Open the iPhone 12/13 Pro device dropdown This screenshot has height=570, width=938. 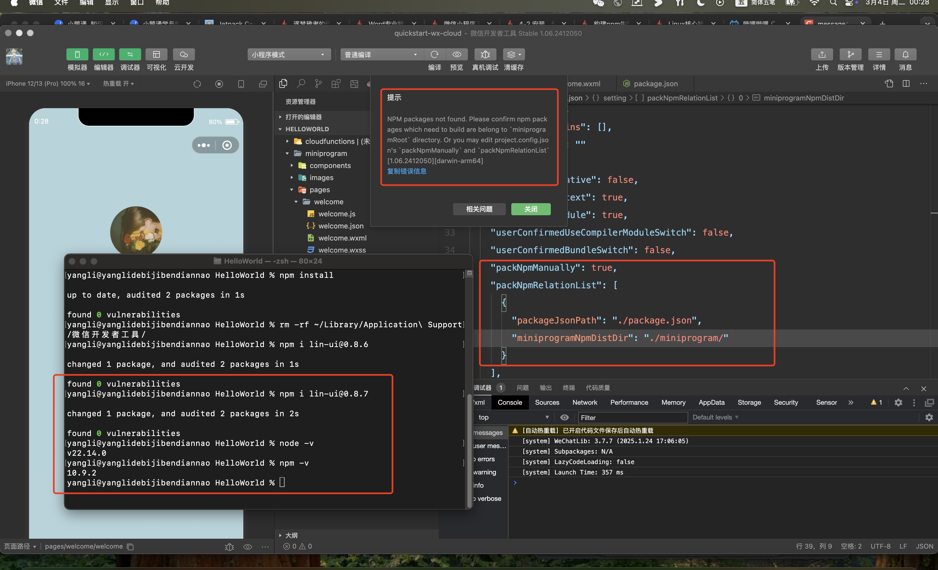point(48,83)
